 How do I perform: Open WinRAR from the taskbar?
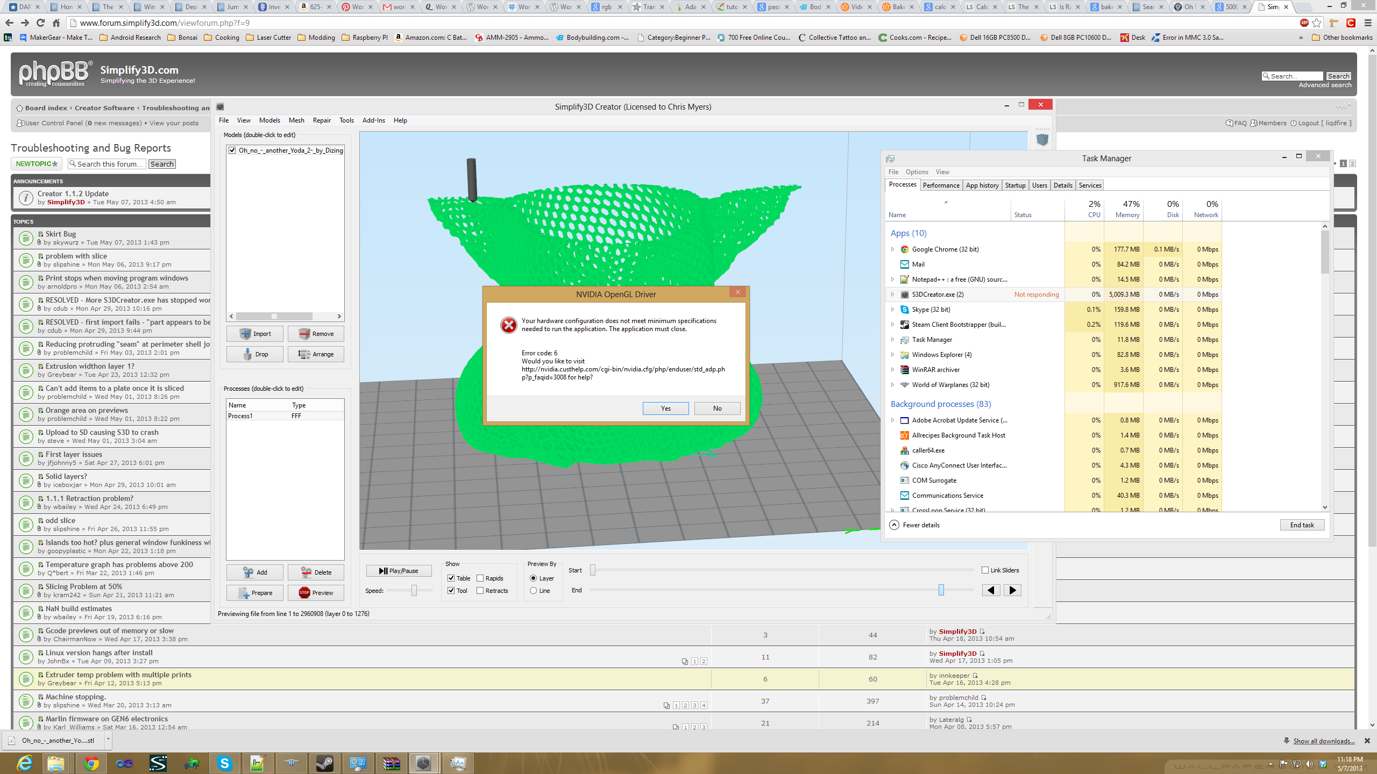coord(391,763)
